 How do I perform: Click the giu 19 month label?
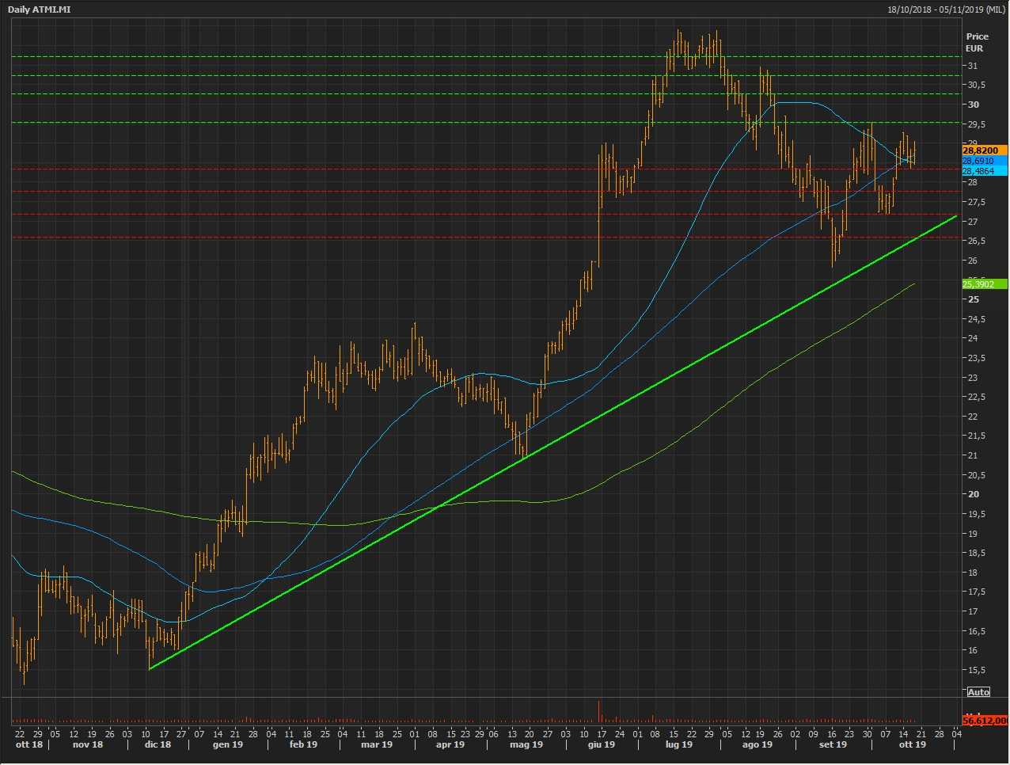click(602, 744)
